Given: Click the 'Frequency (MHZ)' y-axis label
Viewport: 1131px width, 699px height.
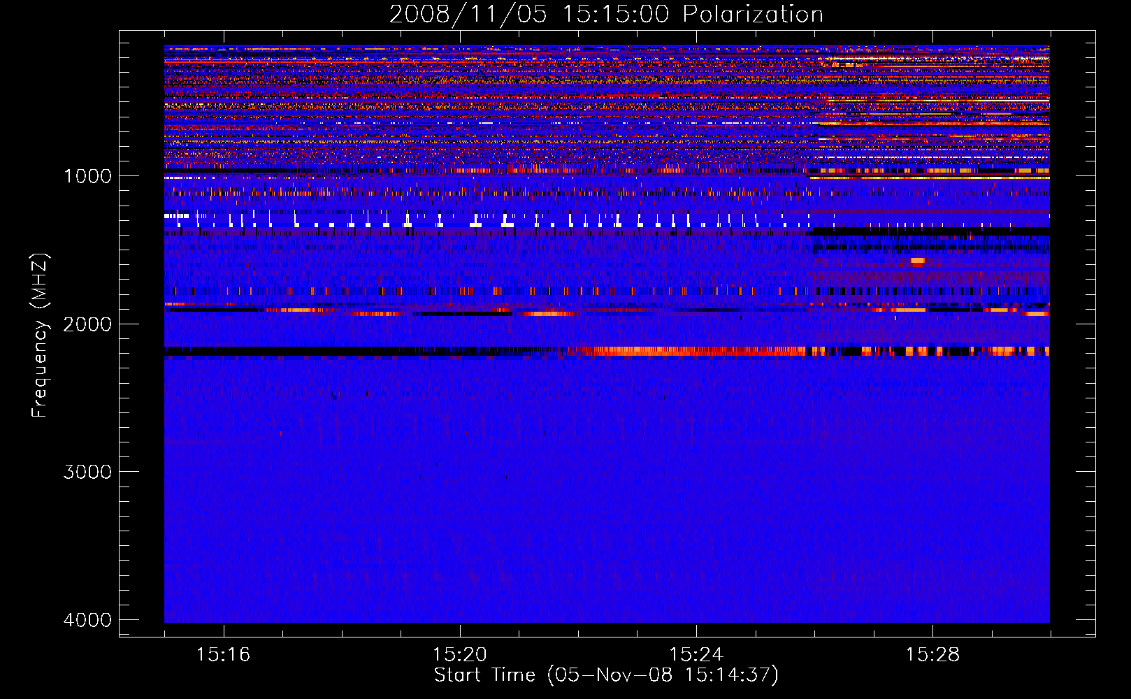Looking at the screenshot, I should [x=39, y=336].
